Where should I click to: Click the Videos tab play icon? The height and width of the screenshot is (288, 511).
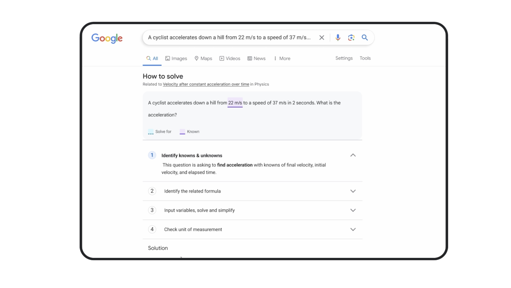pyautogui.click(x=222, y=59)
